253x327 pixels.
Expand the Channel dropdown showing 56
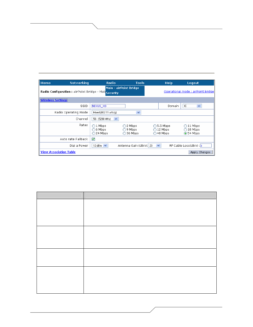pos(105,119)
